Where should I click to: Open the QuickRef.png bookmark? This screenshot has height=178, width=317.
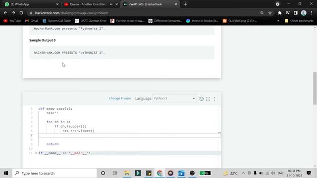click(x=240, y=21)
